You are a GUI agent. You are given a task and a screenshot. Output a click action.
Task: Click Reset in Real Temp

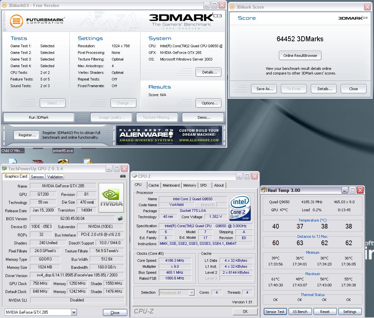325,312
